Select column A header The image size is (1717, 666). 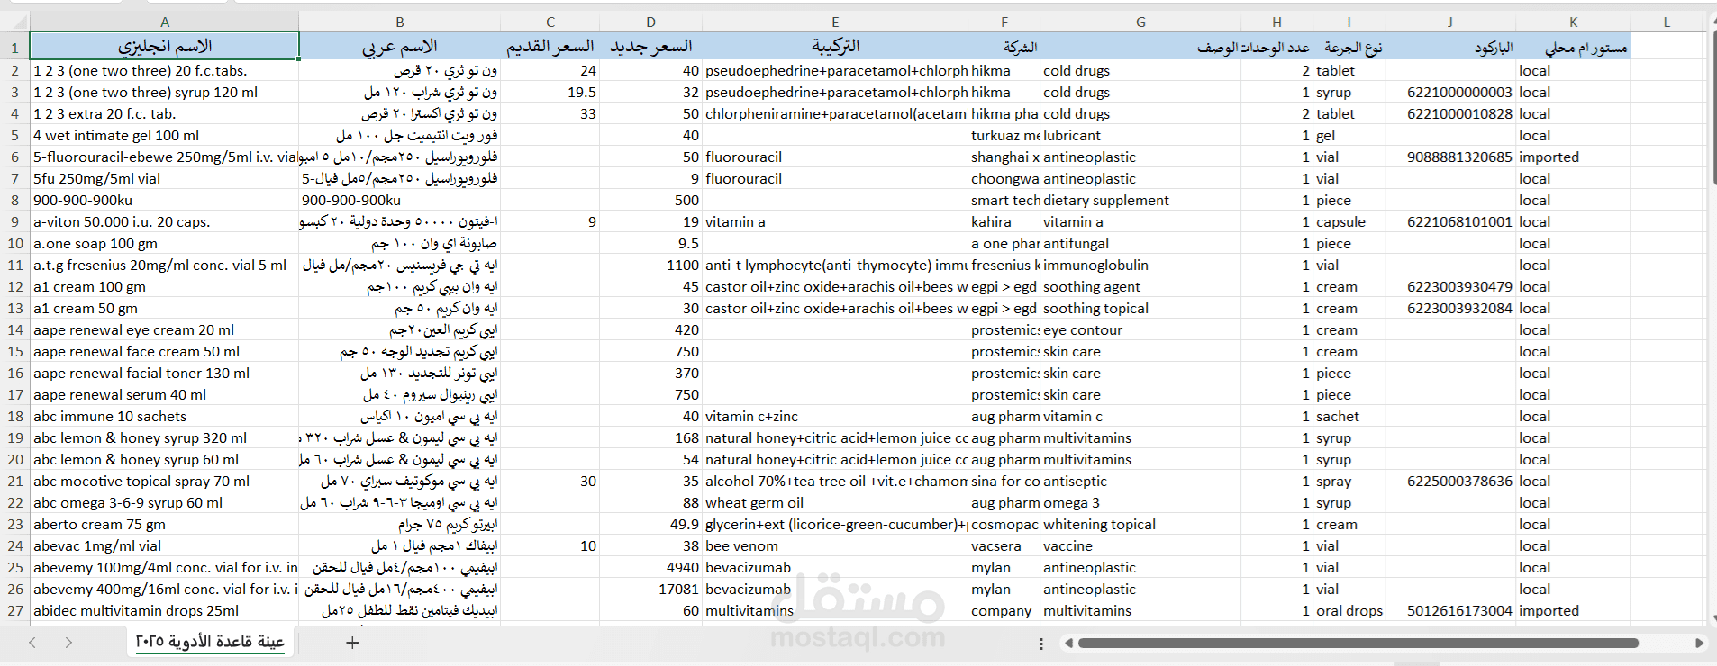click(x=165, y=22)
